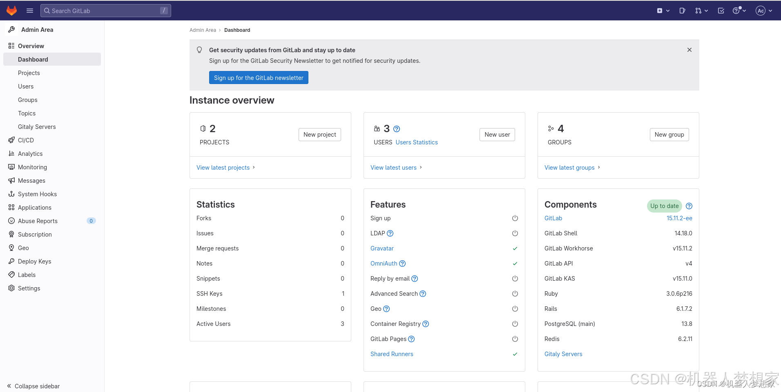Viewport: 781px width, 392px height.
Task: Click the Geo feature power icon
Action: point(515,309)
